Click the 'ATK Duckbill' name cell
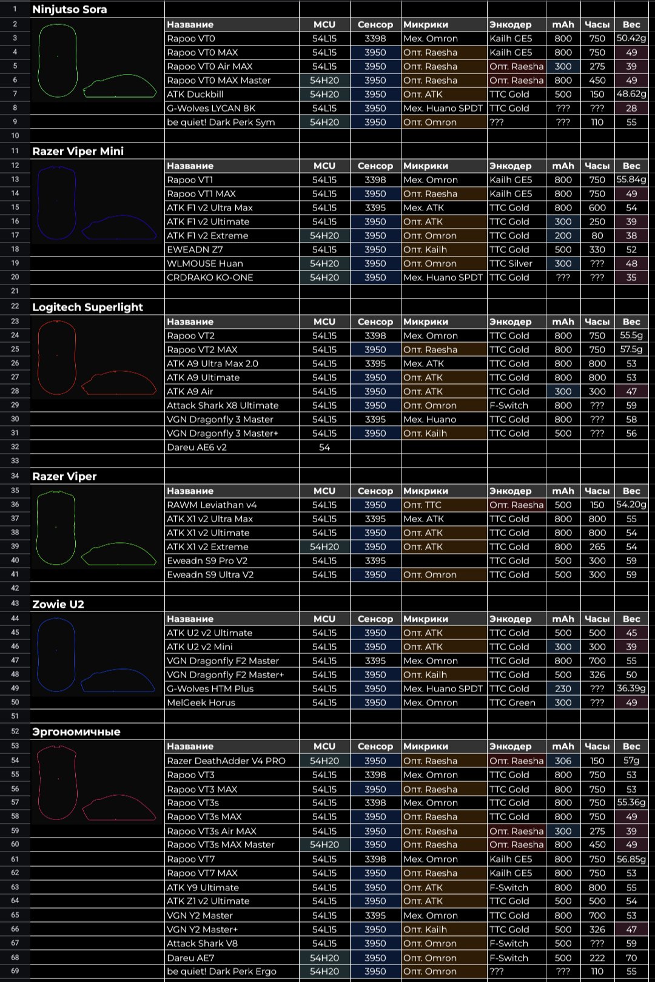Screen dimensions: 655x982 click(x=232, y=94)
